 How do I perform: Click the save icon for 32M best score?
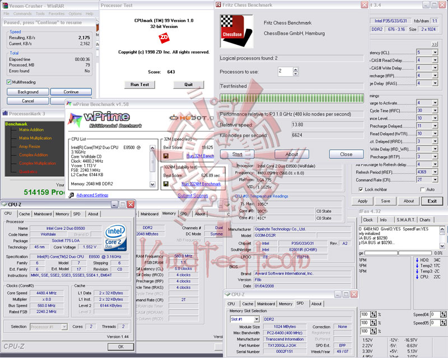pos(166,156)
